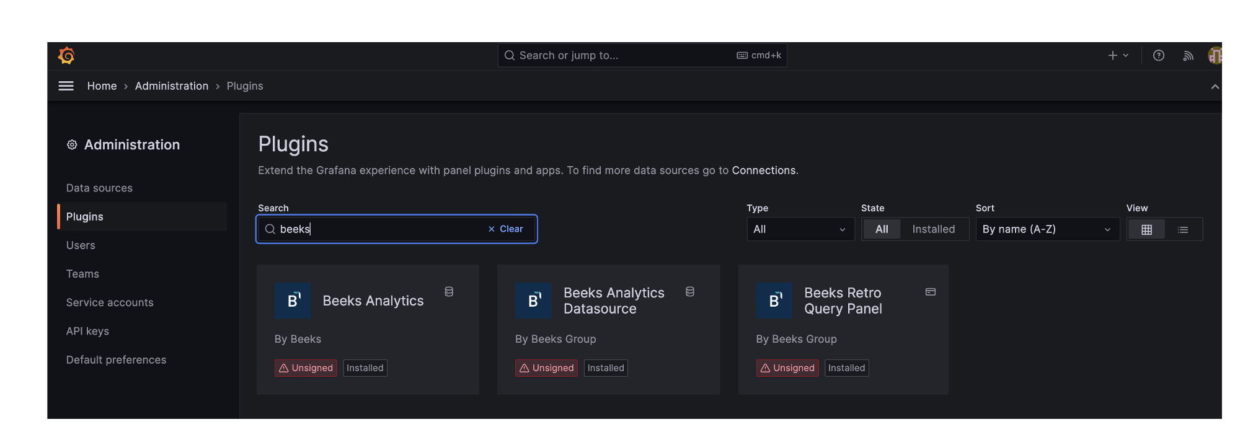Image resolution: width=1240 pixels, height=435 pixels.
Task: Open Beeks Analytics Datasource card title
Action: click(614, 301)
